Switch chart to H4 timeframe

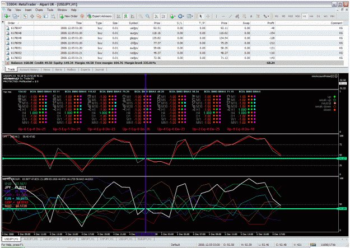pos(311,16)
